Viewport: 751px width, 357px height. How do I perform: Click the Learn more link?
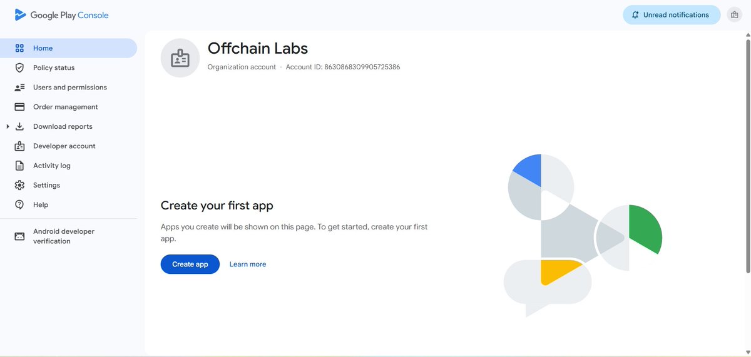tap(248, 264)
